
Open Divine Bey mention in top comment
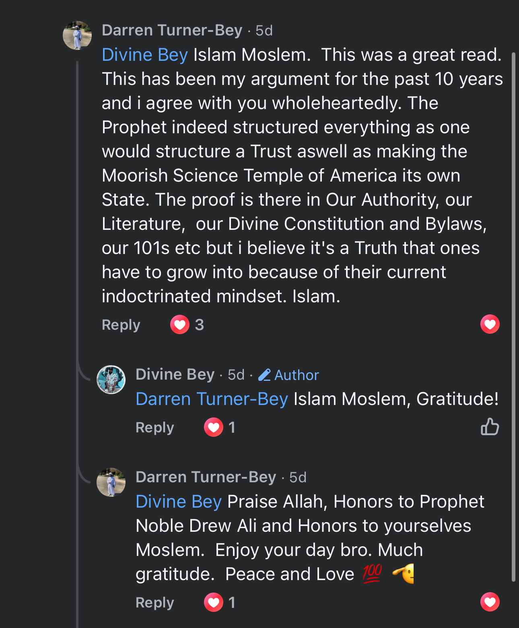tap(145, 55)
